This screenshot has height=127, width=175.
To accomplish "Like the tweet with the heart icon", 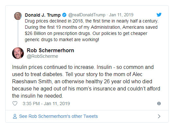I will pyautogui.click(x=15, y=103).
